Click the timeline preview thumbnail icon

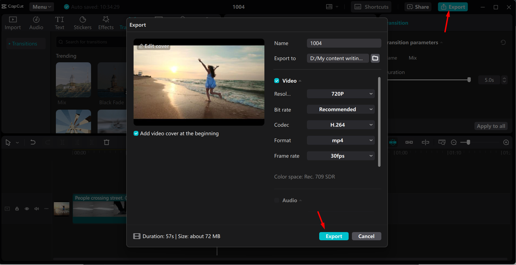442,143
